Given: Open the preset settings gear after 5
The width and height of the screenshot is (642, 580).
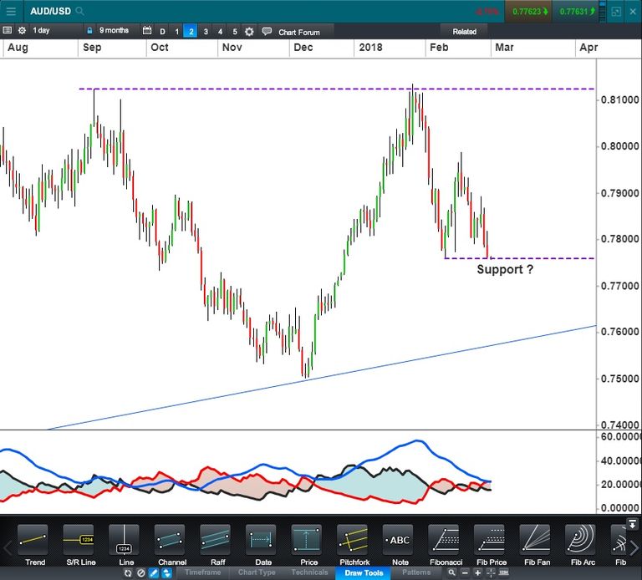Looking at the screenshot, I should click(x=249, y=31).
